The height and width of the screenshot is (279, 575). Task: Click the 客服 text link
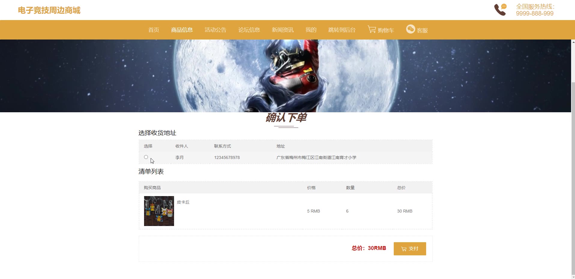(422, 30)
